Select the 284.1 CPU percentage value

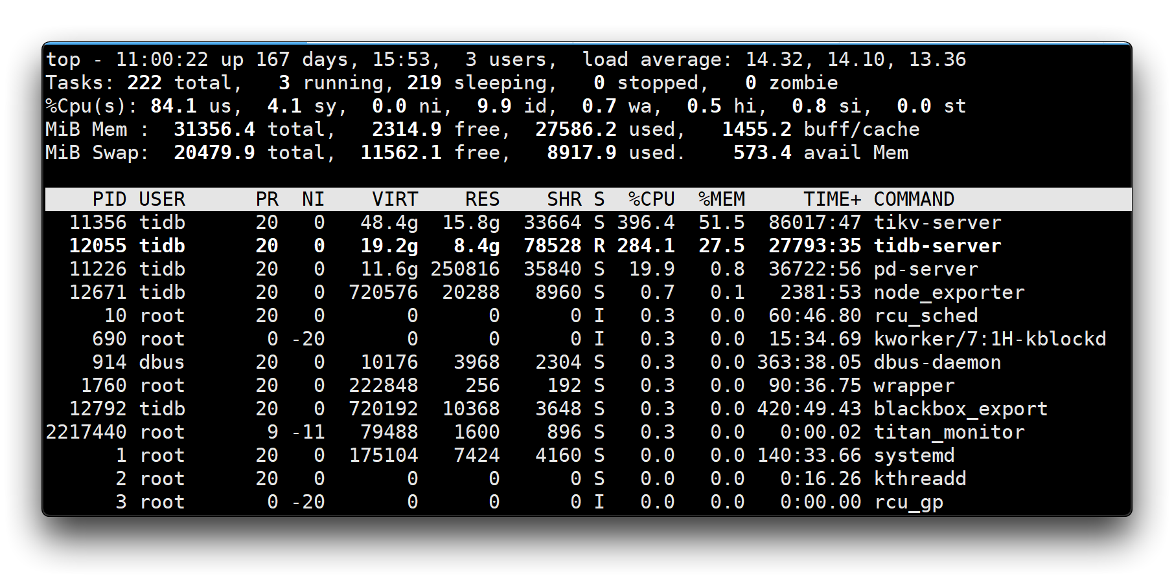pyautogui.click(x=646, y=246)
